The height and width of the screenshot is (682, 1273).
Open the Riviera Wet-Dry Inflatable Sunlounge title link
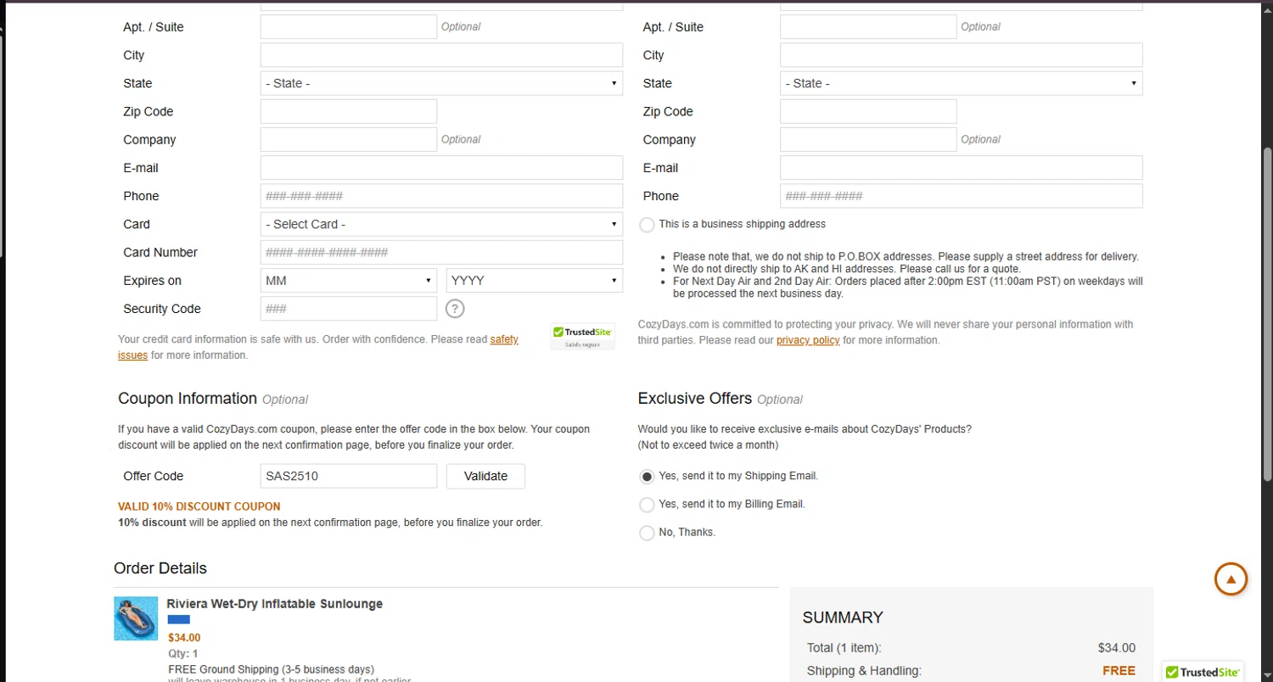tap(275, 604)
